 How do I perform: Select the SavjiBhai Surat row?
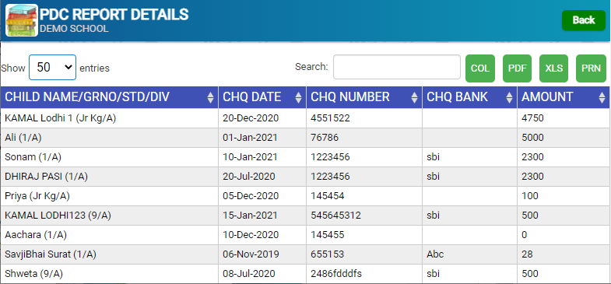[x=304, y=254]
